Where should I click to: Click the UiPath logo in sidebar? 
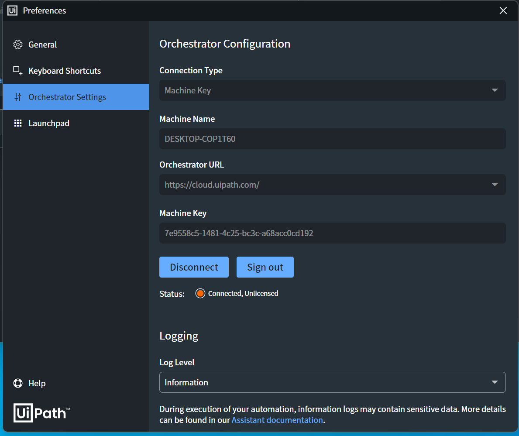click(42, 413)
